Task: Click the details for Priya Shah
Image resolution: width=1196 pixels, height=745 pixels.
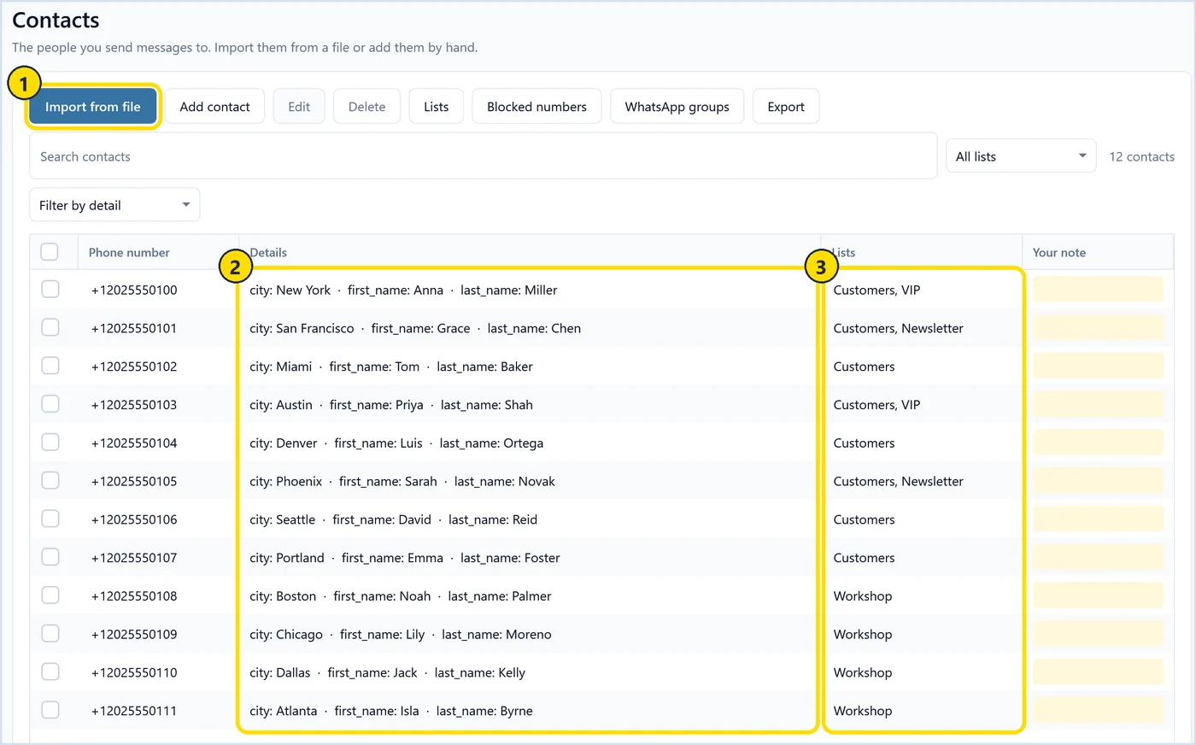Action: click(391, 405)
